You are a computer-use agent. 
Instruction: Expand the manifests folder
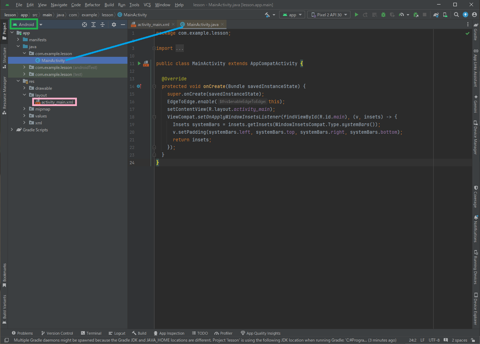pos(18,40)
